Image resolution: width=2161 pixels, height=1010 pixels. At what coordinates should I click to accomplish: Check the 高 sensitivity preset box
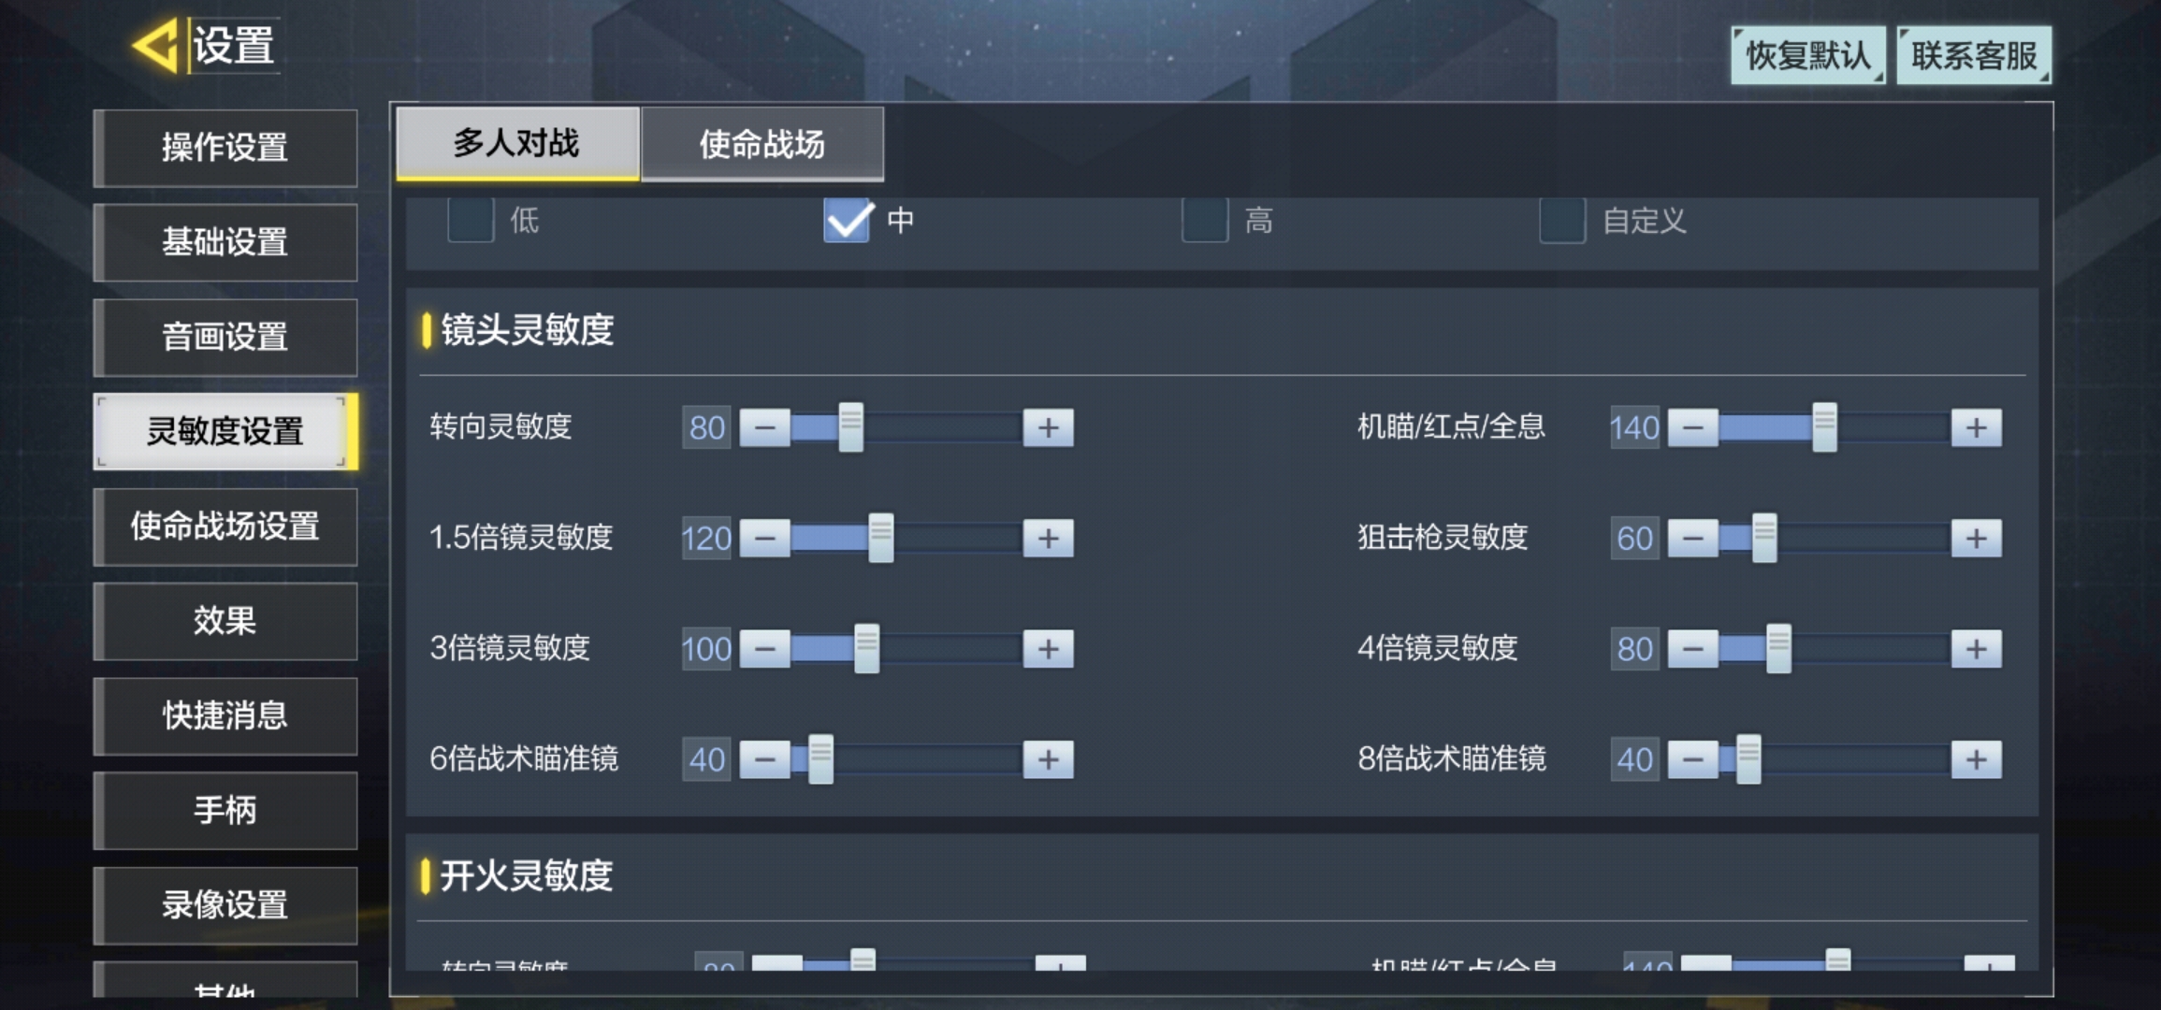[1205, 221]
